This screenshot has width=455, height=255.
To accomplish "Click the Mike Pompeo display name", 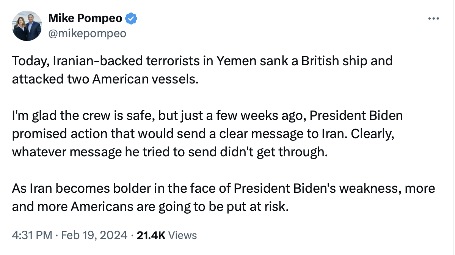I will tap(85, 18).
